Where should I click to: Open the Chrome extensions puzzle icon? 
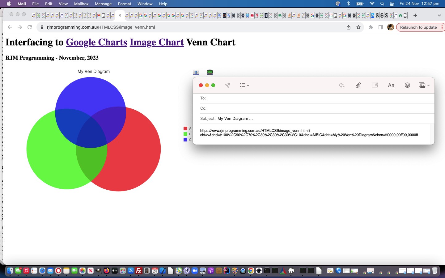click(371, 27)
